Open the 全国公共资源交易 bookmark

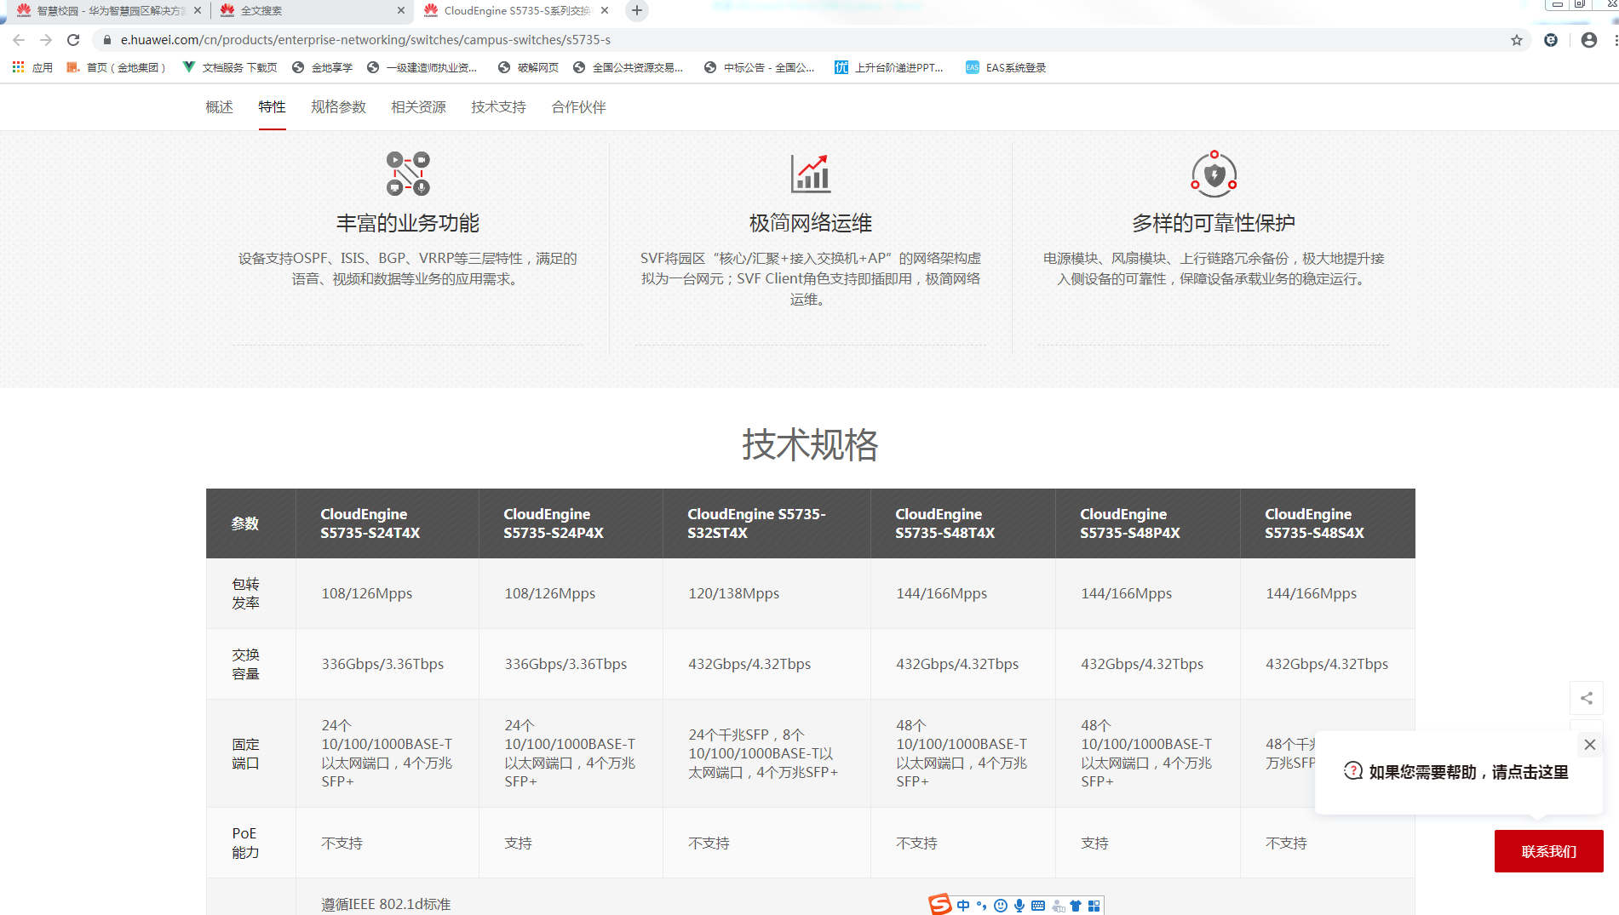point(628,67)
